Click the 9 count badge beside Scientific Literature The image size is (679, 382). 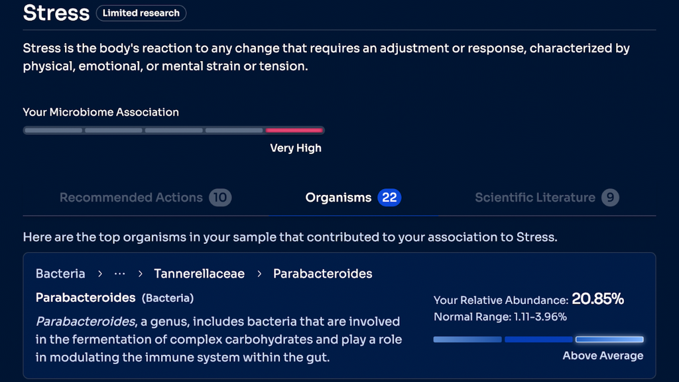(x=610, y=198)
